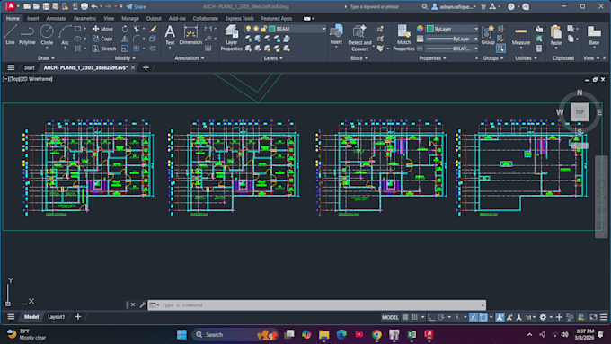Toggle object snap tracking

coord(473,317)
